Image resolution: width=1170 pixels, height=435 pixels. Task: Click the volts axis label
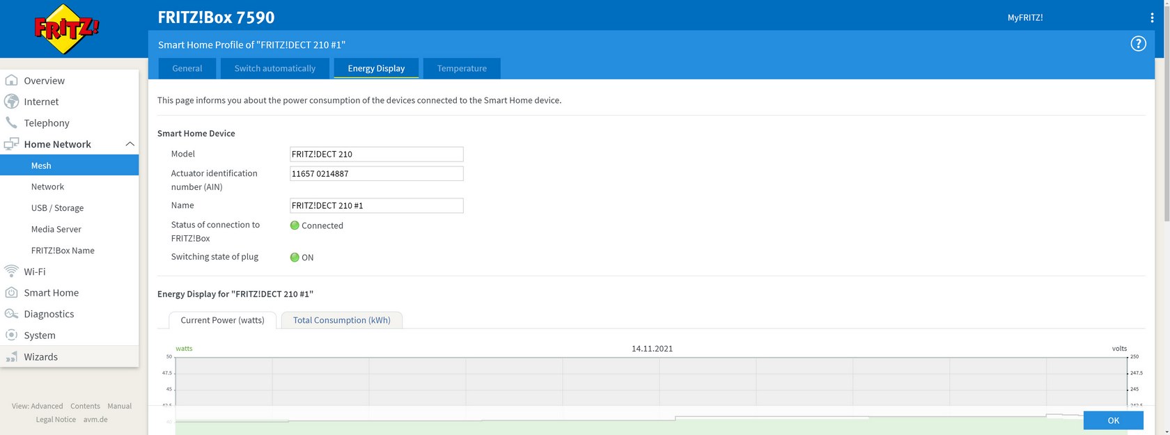click(x=1119, y=349)
